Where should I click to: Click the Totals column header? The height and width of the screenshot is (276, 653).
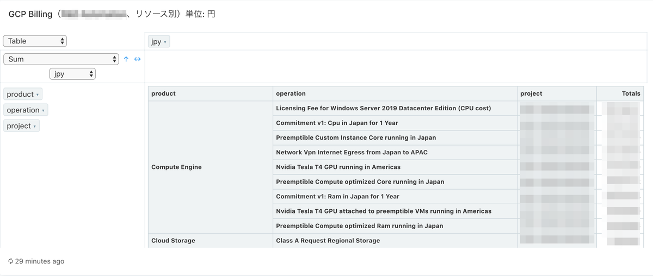click(620, 93)
